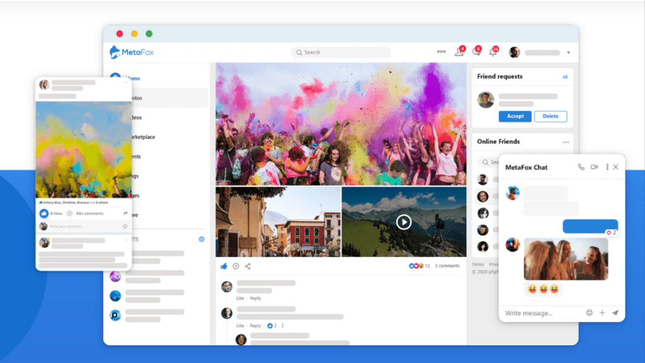Click 'Write your comment...' on mobile card

pyautogui.click(x=67, y=226)
